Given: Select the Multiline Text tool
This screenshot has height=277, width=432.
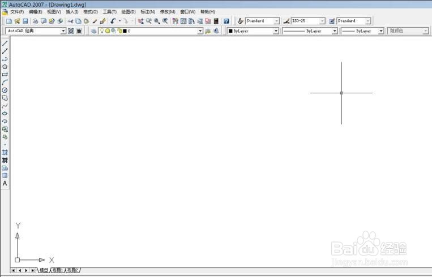Looking at the screenshot, I should 5,184.
